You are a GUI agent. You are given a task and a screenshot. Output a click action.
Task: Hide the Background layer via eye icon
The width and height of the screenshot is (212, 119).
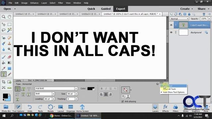point(171,32)
